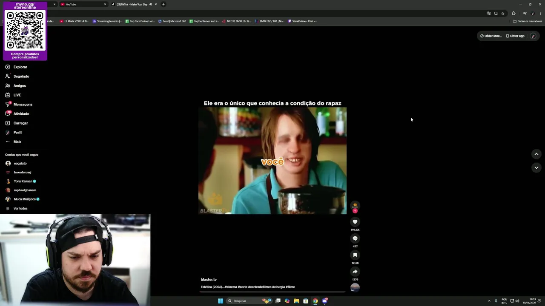Image resolution: width=545 pixels, height=306 pixels.
Task: Click the Obter app button
Action: (515, 36)
